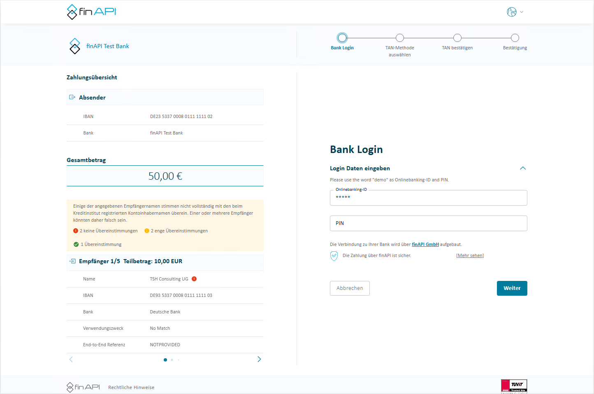The height and width of the screenshot is (394, 594).
Task: Click sender IBAN DE23 5337 0008 0111 1111 02
Action: 181,116
